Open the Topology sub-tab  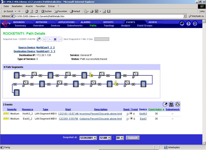[109, 26]
